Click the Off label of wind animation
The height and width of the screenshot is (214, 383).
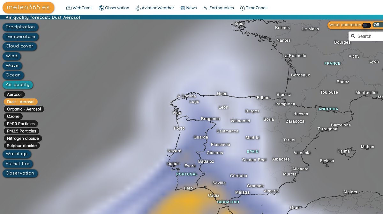[x=377, y=25]
